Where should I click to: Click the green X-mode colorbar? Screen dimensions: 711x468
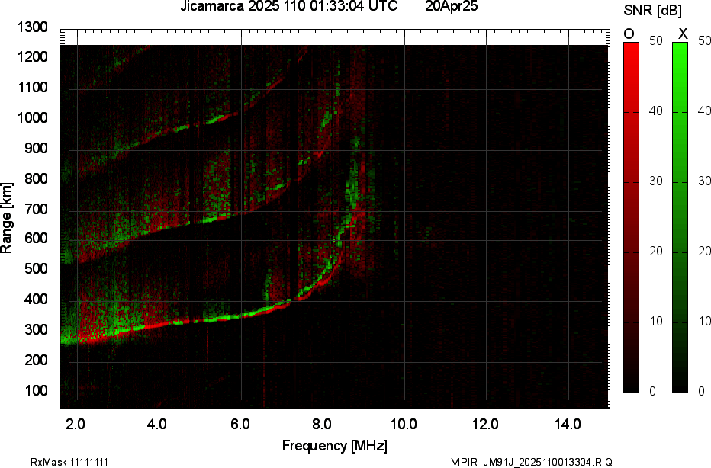[680, 217]
